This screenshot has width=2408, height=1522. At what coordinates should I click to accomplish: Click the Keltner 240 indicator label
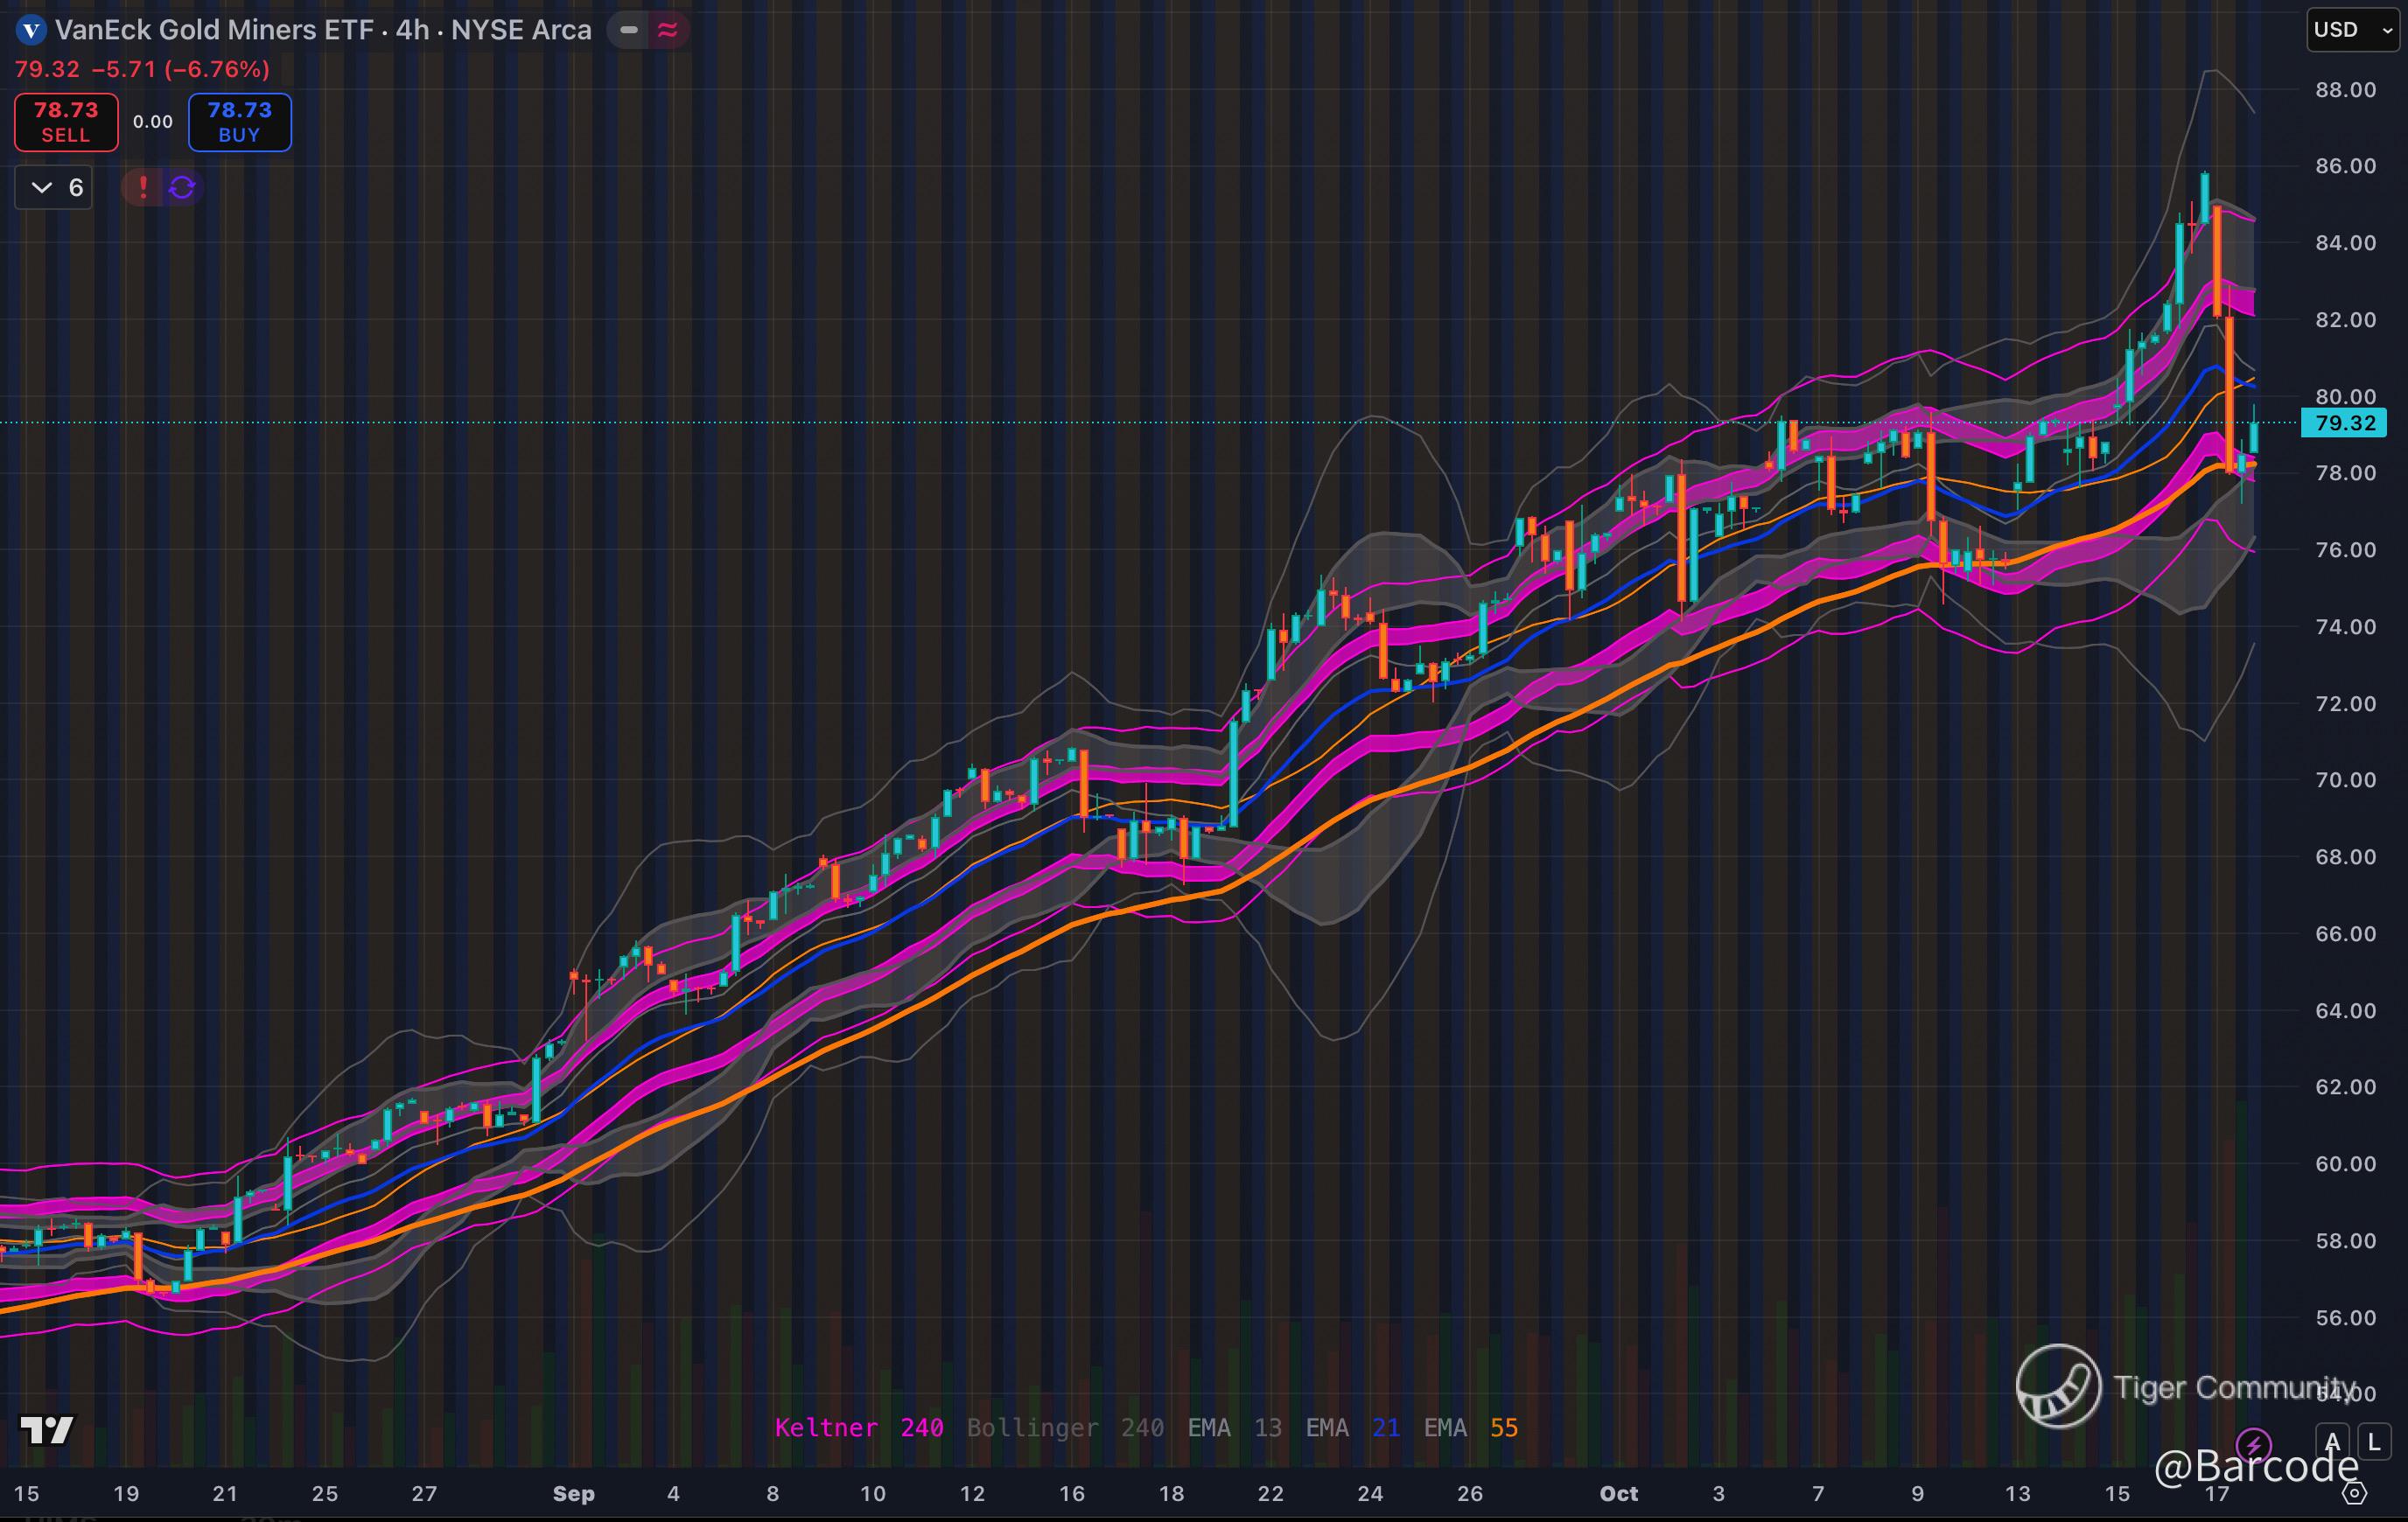(858, 1427)
